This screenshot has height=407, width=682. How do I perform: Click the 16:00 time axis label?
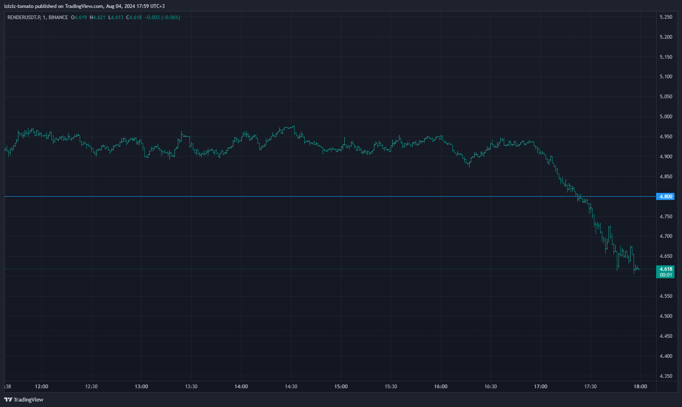441,387
